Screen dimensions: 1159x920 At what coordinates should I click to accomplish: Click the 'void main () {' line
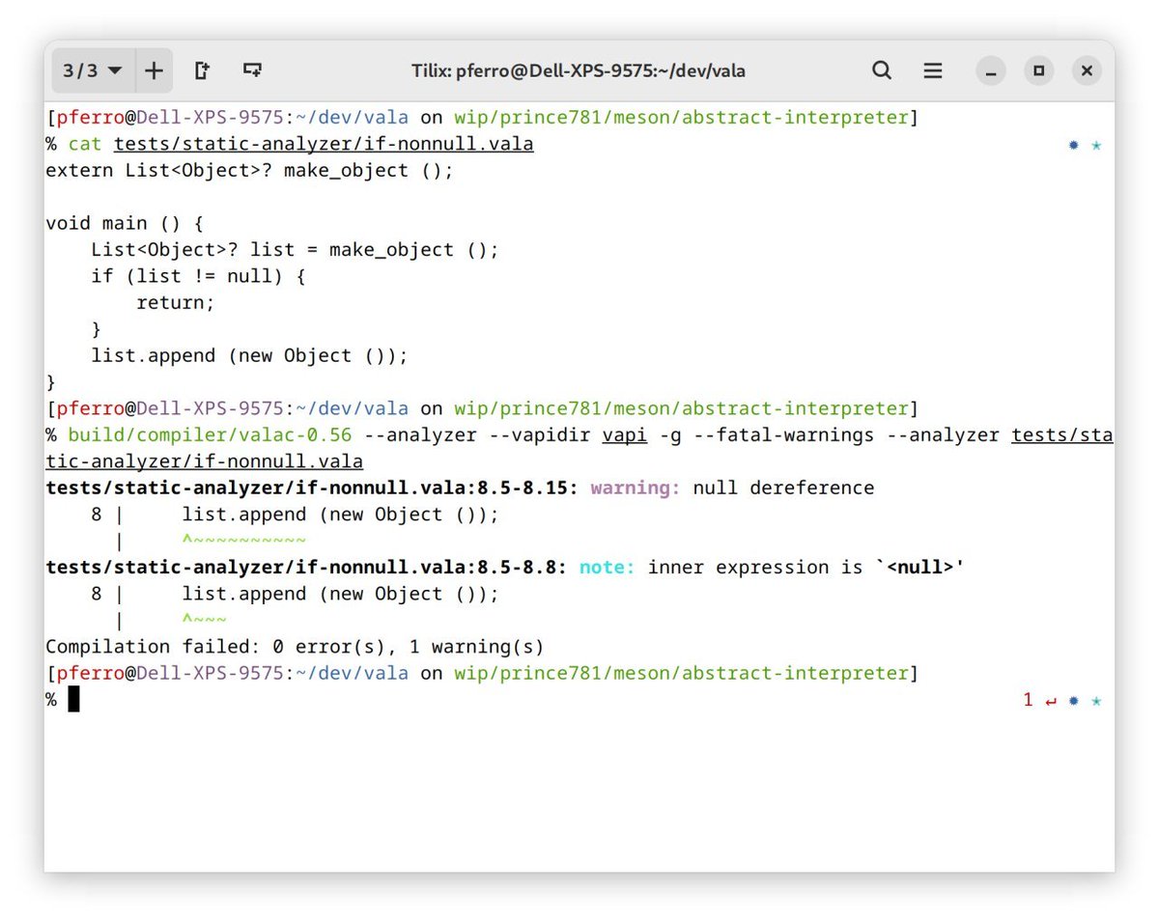(x=125, y=223)
